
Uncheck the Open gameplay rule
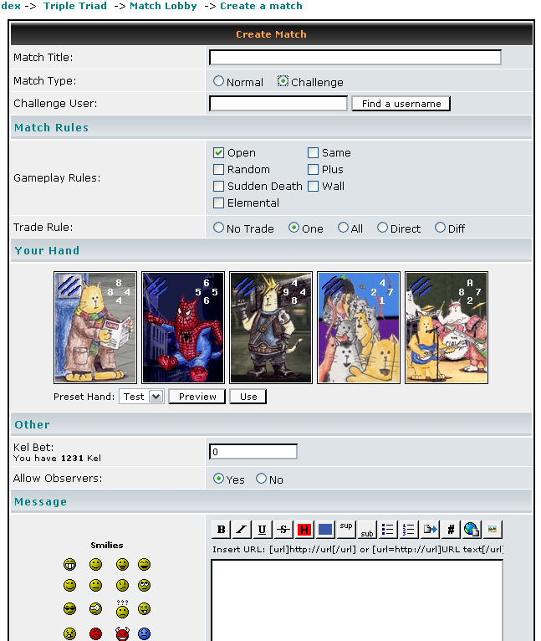pyautogui.click(x=218, y=153)
